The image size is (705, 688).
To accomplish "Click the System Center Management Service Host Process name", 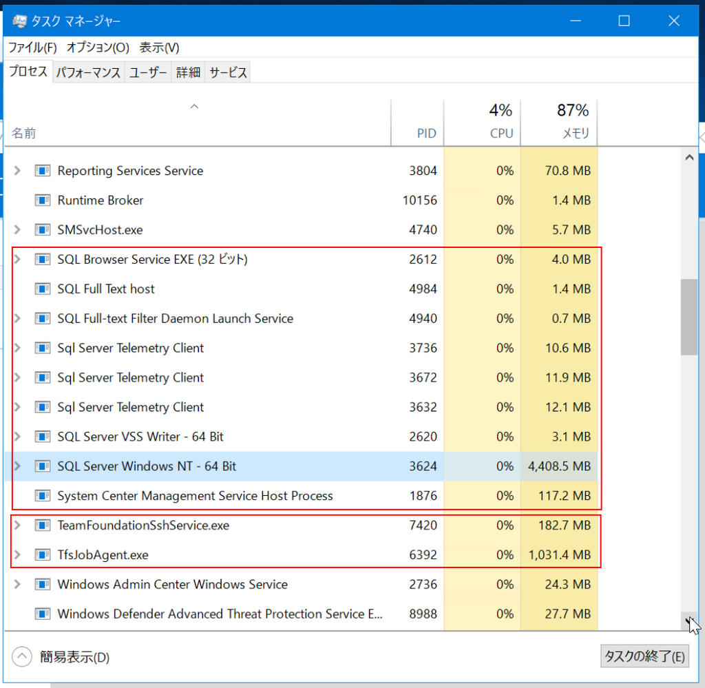I will tap(195, 496).
